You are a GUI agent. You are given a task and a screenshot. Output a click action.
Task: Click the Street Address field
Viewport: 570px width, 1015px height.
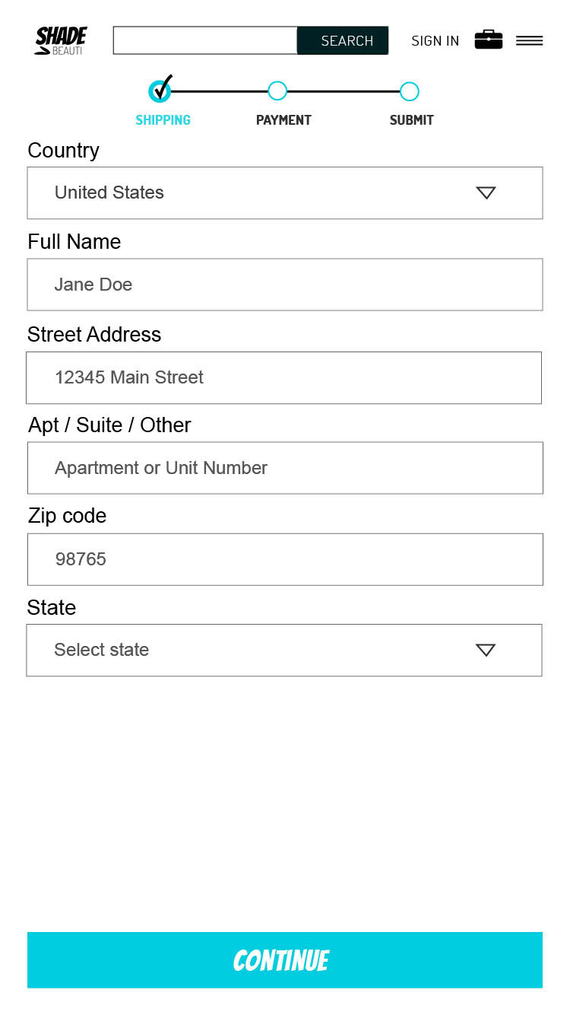tap(283, 377)
